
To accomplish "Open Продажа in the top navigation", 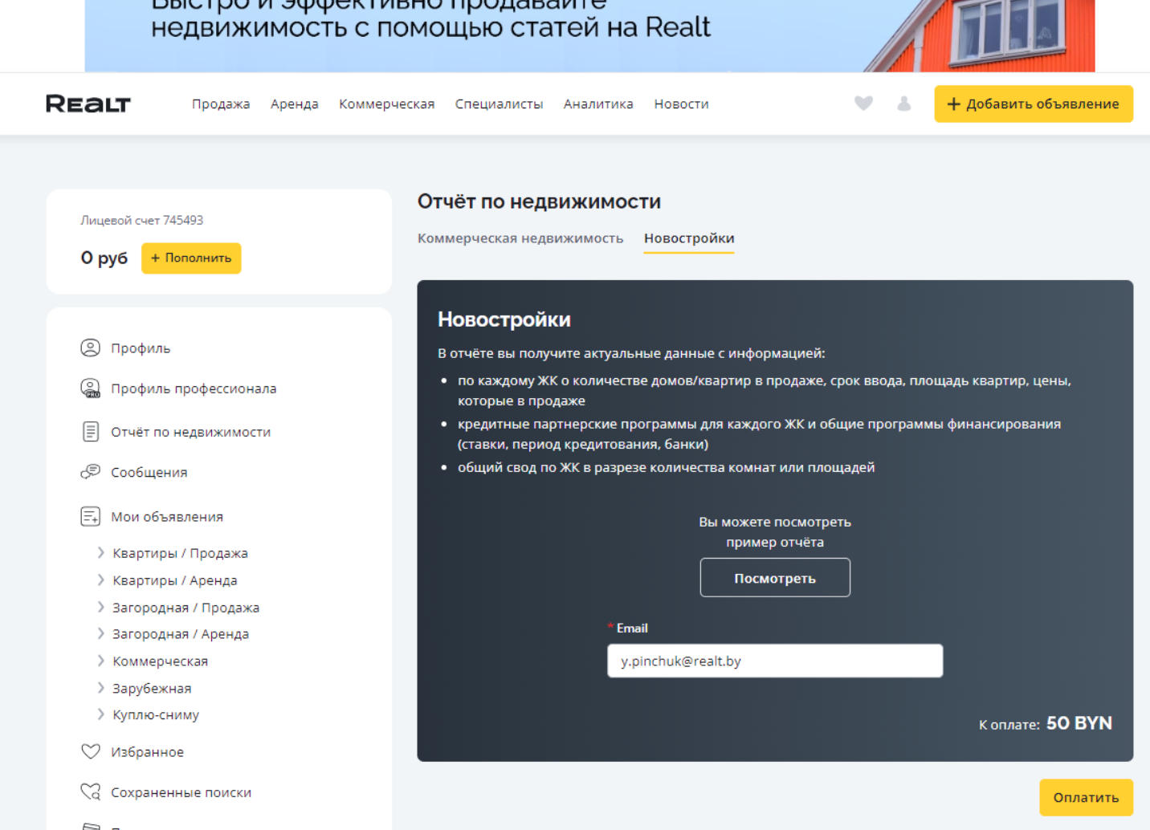I will click(221, 104).
